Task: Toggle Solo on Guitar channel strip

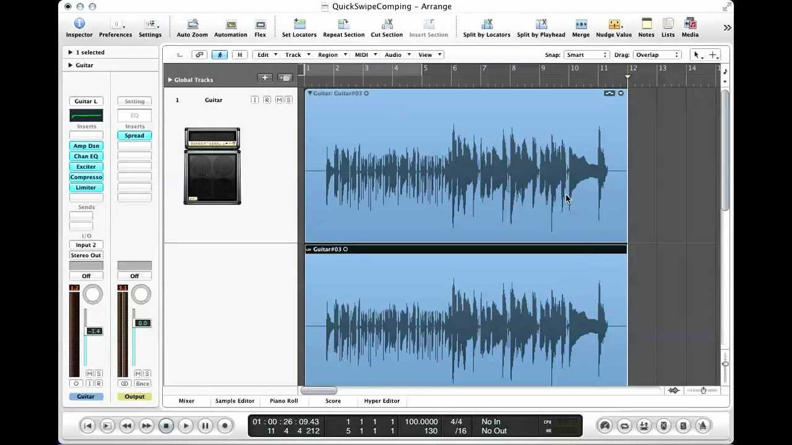Action: (x=99, y=374)
